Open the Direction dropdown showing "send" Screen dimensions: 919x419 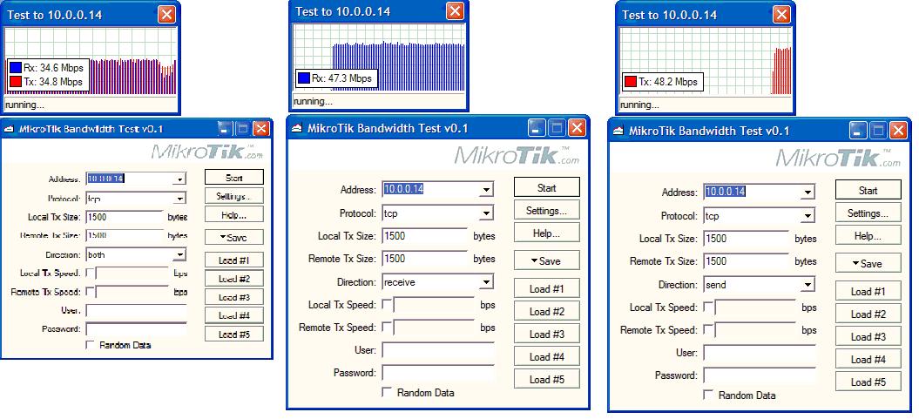click(x=808, y=285)
